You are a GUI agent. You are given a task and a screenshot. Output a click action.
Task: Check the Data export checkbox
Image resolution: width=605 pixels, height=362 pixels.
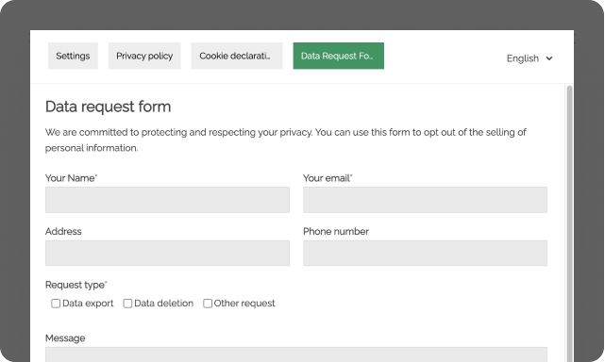click(x=56, y=304)
